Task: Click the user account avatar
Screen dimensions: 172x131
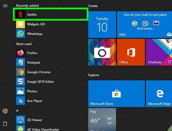Action: (5, 111)
